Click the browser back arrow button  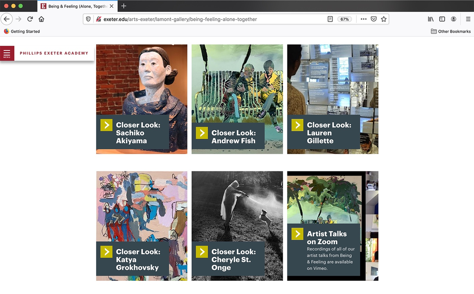point(7,19)
